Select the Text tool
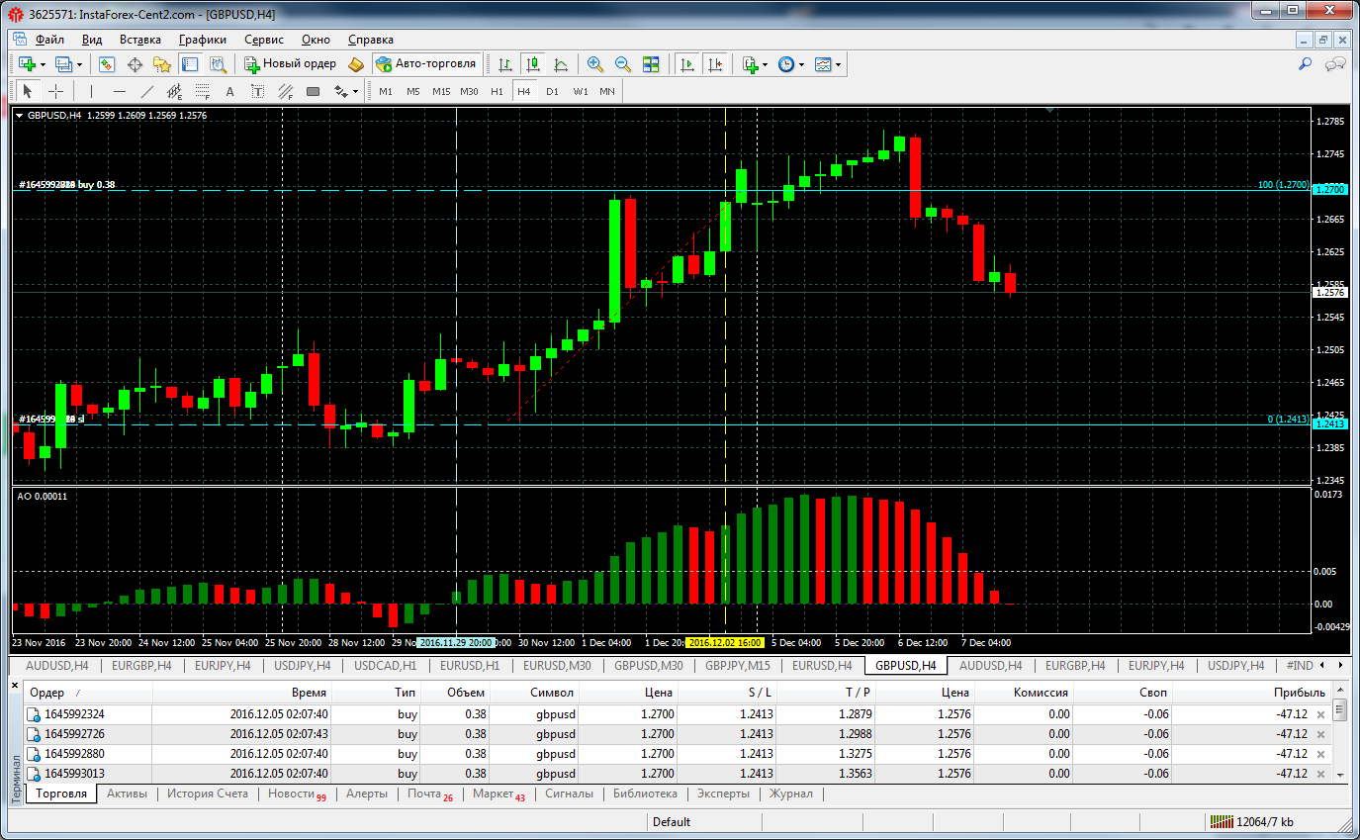This screenshot has height=840, width=1360. [x=230, y=91]
